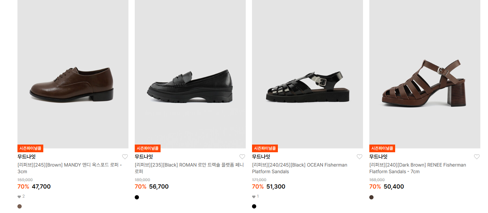Open the '[Brown] MANDY' product title link
The width and height of the screenshot is (488, 213).
[x=70, y=168]
